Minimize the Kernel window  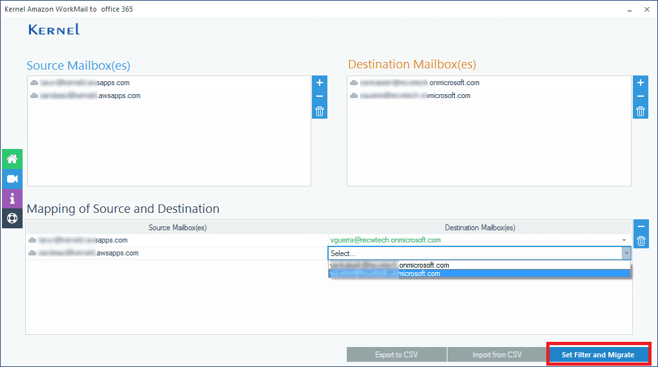[630, 9]
